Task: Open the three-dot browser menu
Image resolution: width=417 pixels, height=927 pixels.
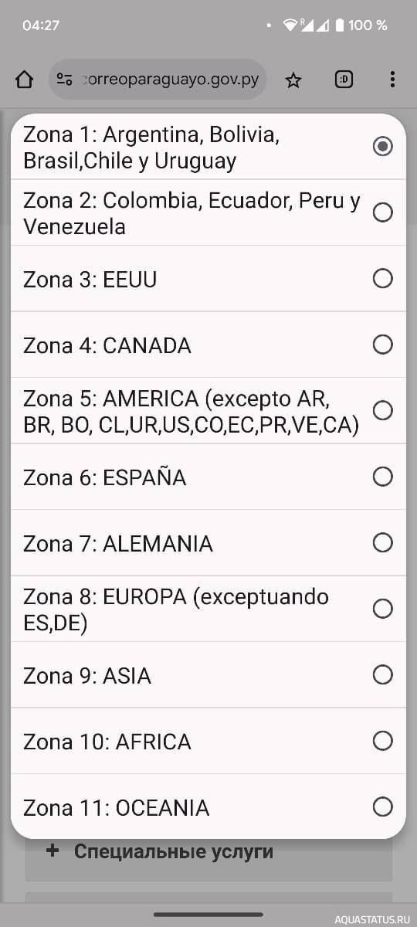Action: pyautogui.click(x=392, y=80)
